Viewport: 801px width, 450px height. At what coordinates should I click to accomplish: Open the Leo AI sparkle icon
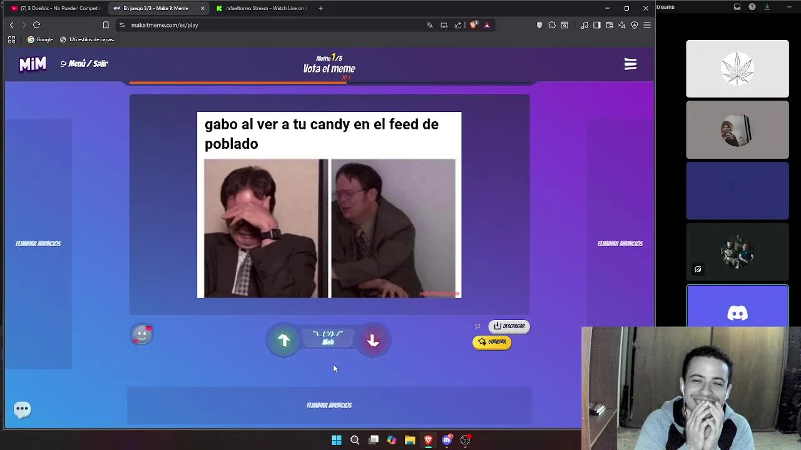coord(622,25)
